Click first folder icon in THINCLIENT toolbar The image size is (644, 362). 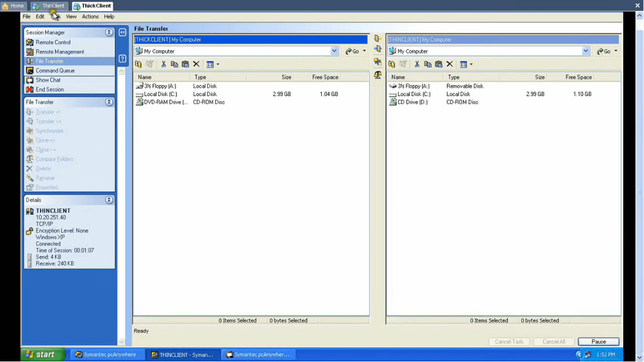pos(392,64)
